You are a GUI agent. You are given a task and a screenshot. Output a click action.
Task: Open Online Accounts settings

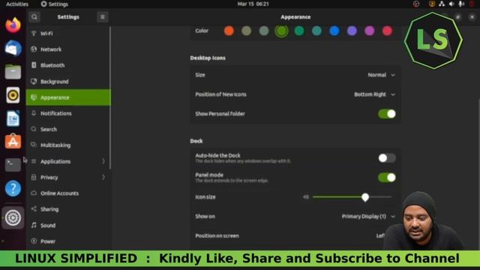click(x=68, y=193)
